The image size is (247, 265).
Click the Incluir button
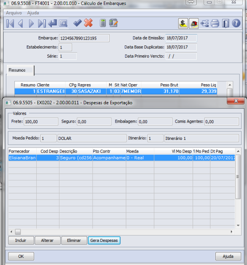(x=21, y=240)
